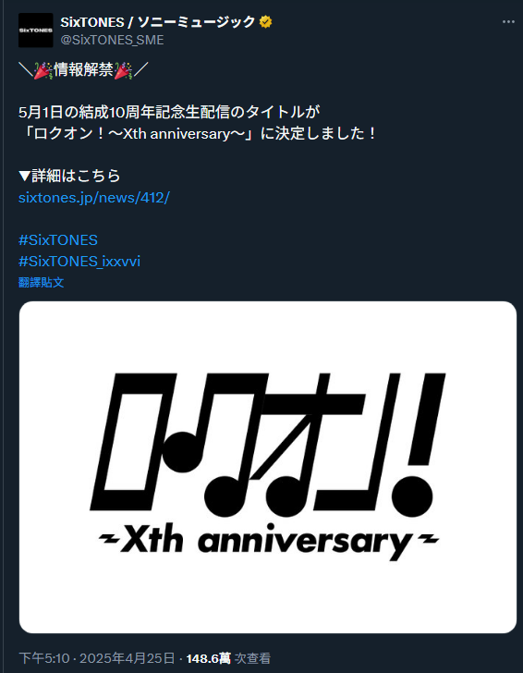Click the right party popper emoji
The width and height of the screenshot is (523, 673).
pyautogui.click(x=124, y=70)
